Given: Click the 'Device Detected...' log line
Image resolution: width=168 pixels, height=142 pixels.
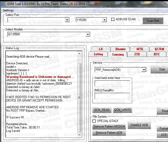Looking at the screenshot, I should (x=18, y=63).
